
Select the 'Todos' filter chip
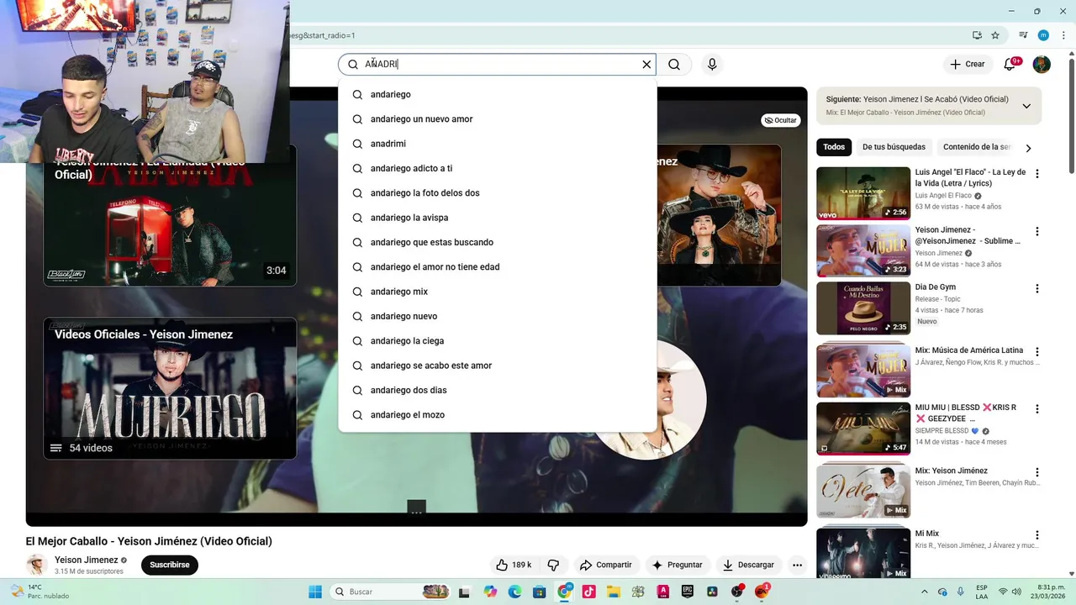[x=834, y=147]
